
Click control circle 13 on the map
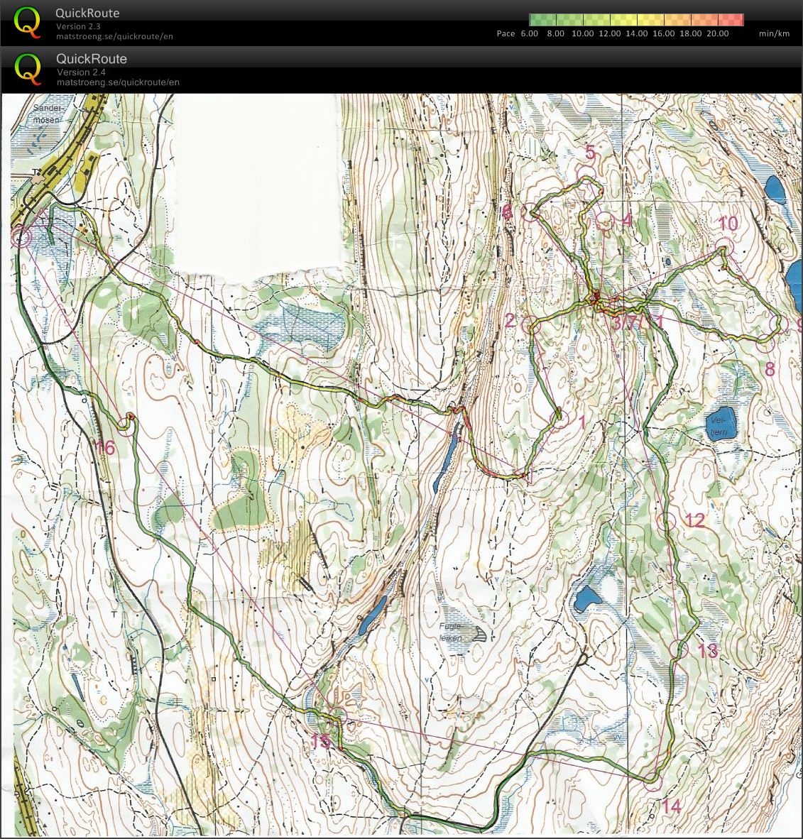click(x=678, y=649)
